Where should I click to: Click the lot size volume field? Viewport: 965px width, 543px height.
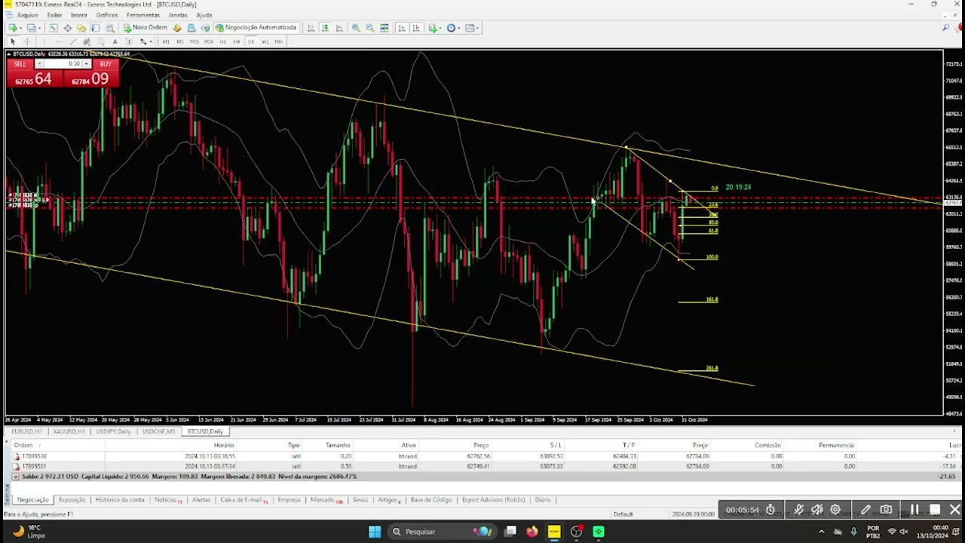point(63,64)
